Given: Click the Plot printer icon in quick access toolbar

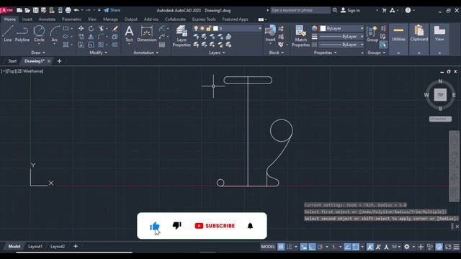Looking at the screenshot, I should (x=68, y=10).
